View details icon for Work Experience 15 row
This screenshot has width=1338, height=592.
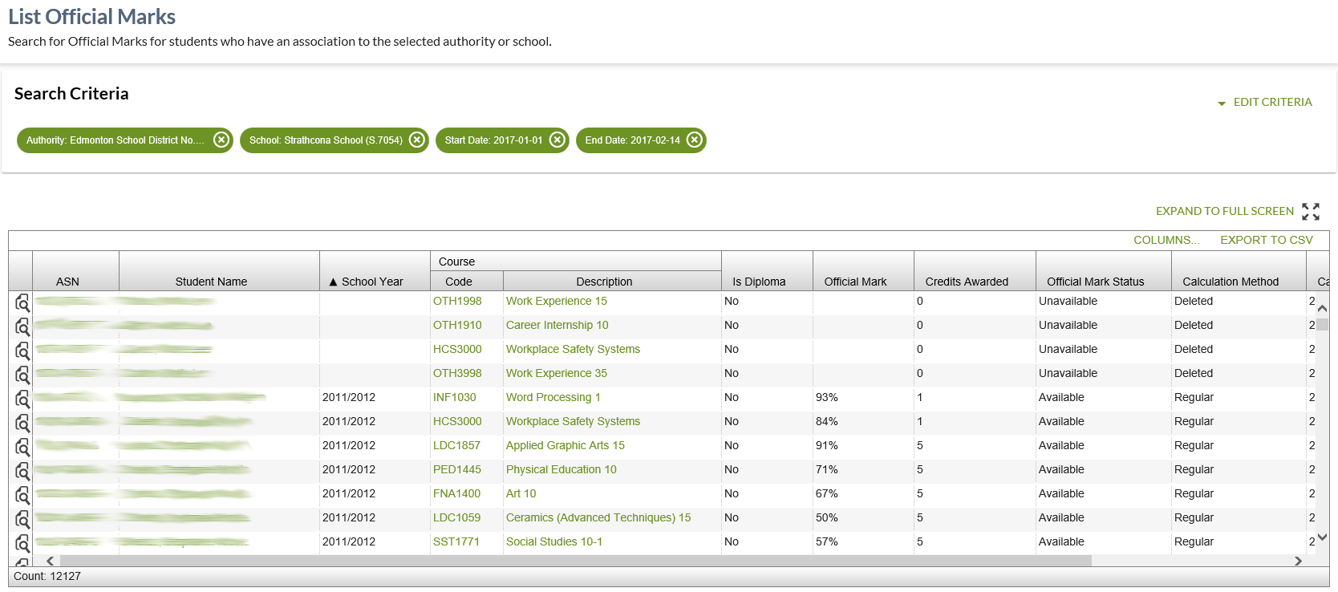click(x=22, y=302)
